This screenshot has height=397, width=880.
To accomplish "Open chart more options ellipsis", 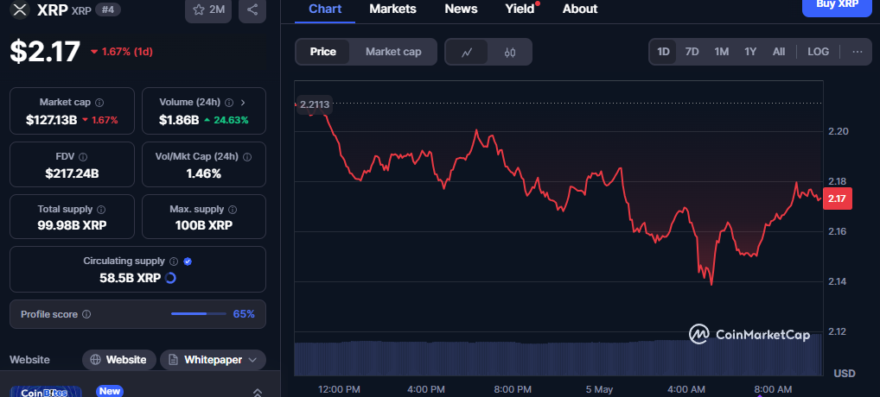I will coord(857,52).
